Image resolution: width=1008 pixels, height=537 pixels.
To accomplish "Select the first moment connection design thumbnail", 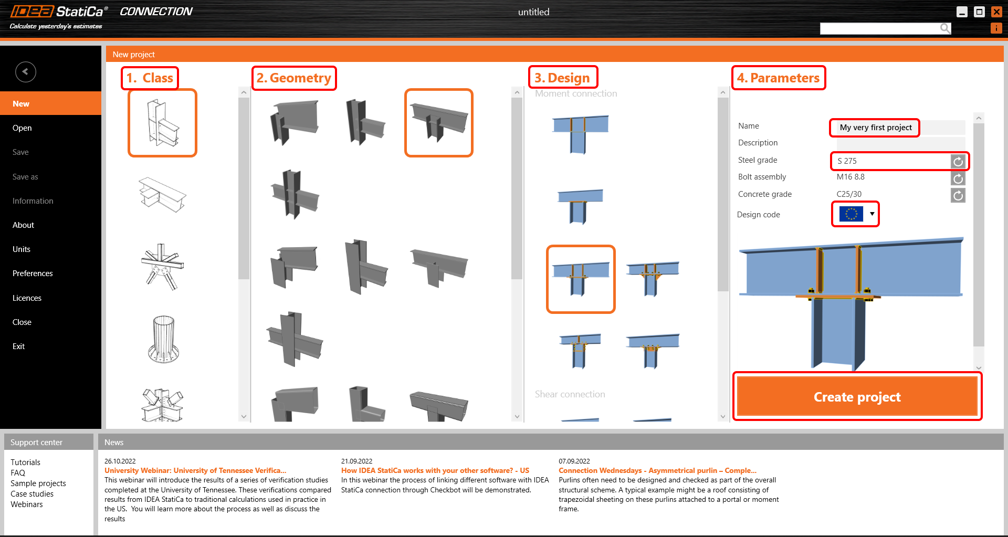I will click(x=580, y=134).
